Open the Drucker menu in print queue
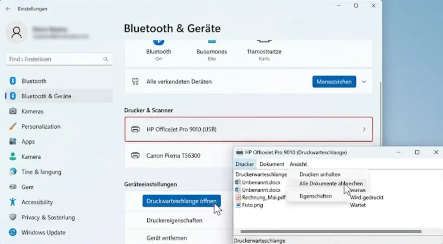This screenshot has width=443, height=244. pyautogui.click(x=245, y=164)
